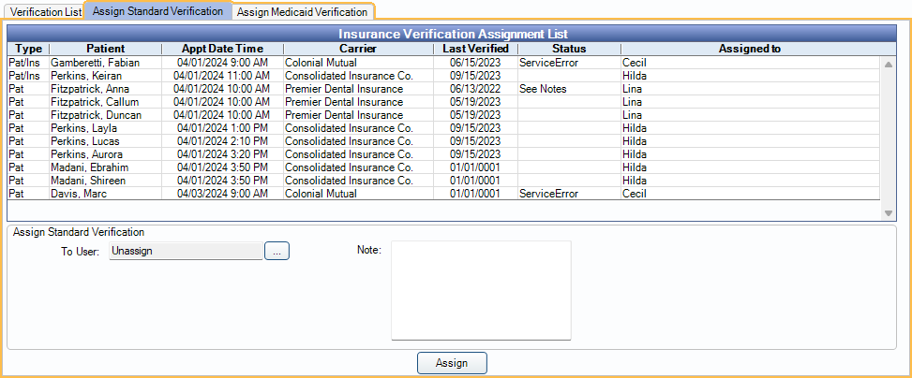Click the Last Verified column header
Image resolution: width=912 pixels, height=378 pixels.
(475, 49)
